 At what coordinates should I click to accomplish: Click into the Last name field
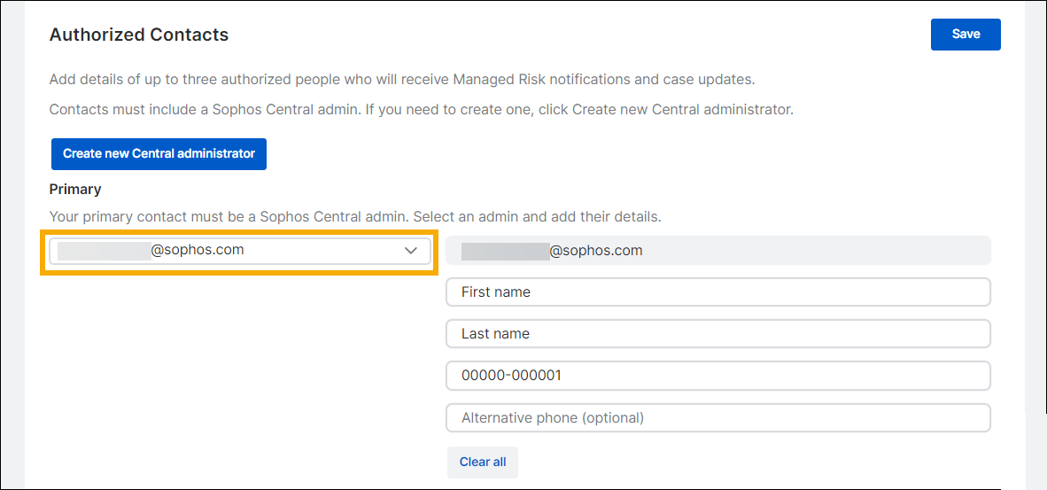point(717,334)
